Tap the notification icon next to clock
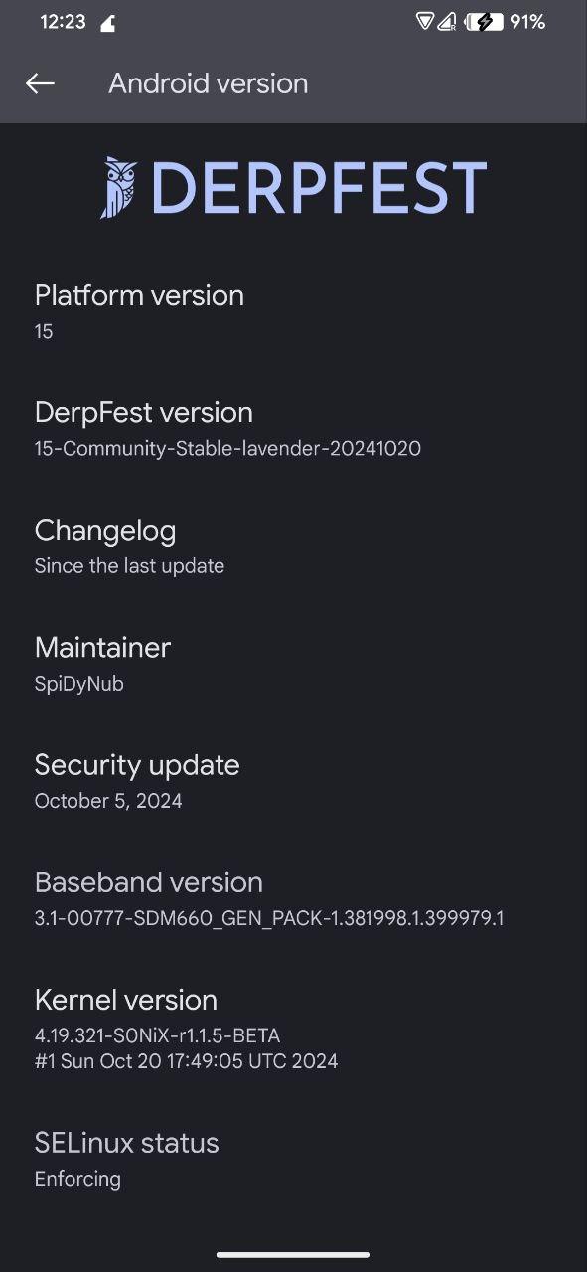Screen dimensions: 587x1272 (x=107, y=23)
